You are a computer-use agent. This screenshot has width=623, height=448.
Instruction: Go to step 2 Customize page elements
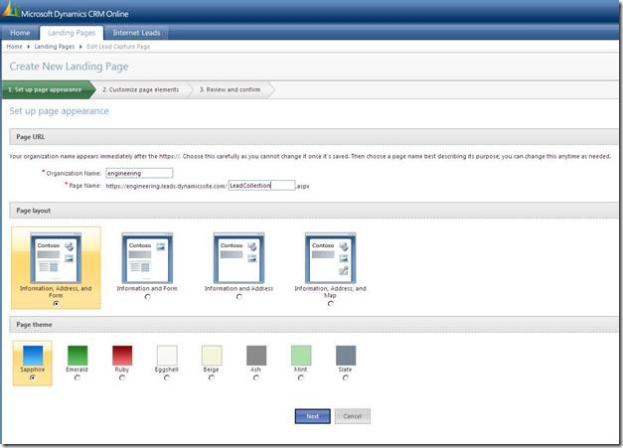coord(140,89)
